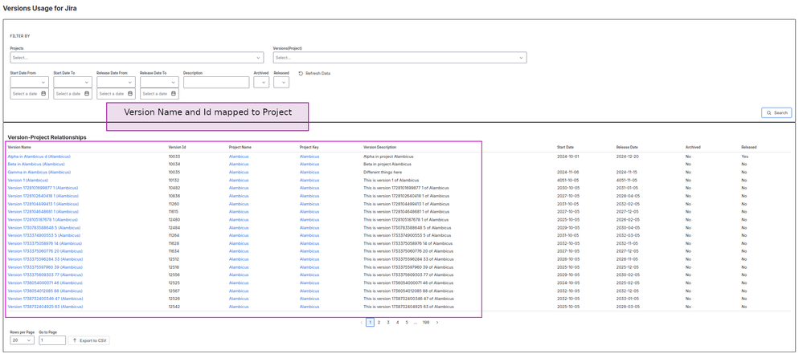The width and height of the screenshot is (803, 362).
Task: Open link Version 1730783588648 5 (Alambicus)
Action: click(x=44, y=227)
